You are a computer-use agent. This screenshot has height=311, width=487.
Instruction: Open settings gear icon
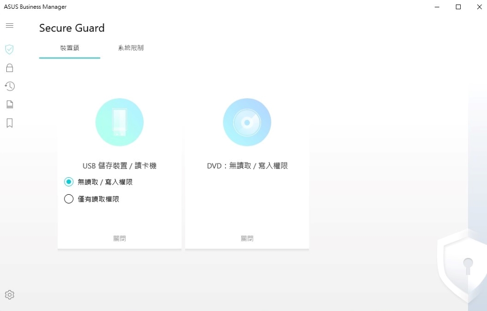pos(10,294)
